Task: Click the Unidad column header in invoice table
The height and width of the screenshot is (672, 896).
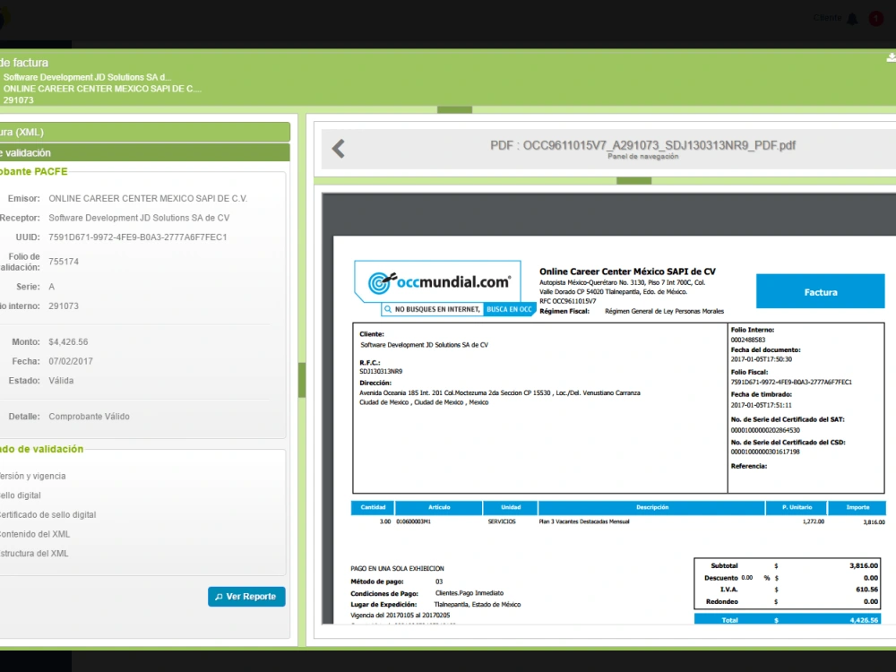Action: coord(511,507)
